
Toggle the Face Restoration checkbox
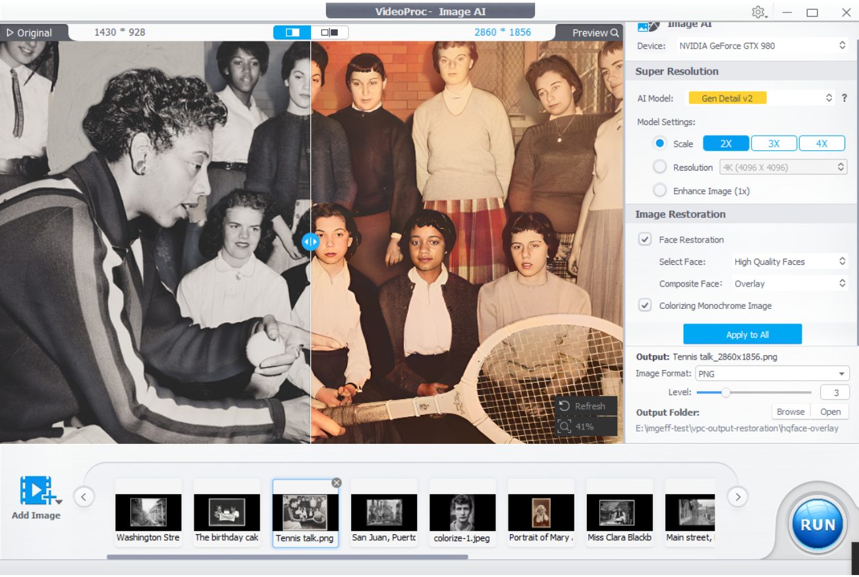[646, 240]
